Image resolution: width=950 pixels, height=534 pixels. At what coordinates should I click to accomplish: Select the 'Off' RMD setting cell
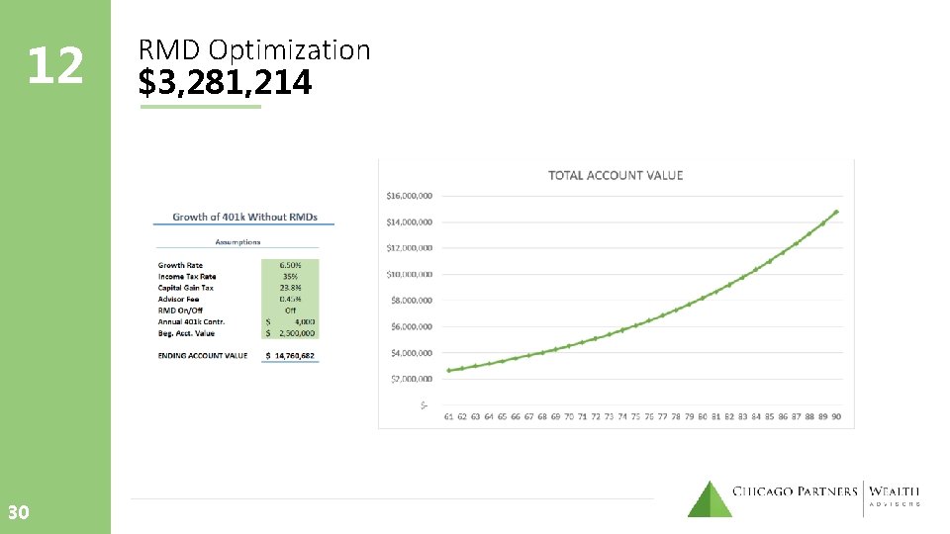290,310
